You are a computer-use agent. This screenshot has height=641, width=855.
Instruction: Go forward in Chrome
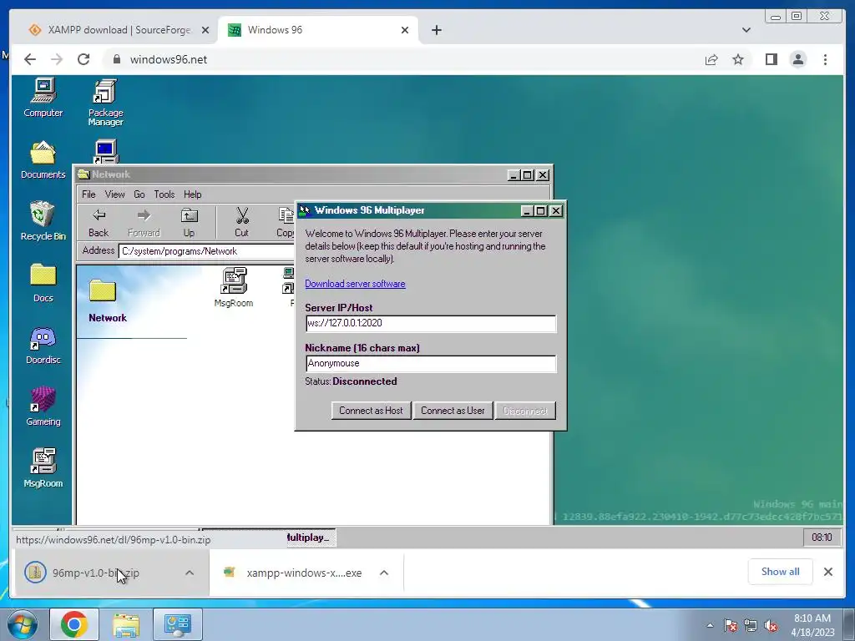click(x=57, y=59)
